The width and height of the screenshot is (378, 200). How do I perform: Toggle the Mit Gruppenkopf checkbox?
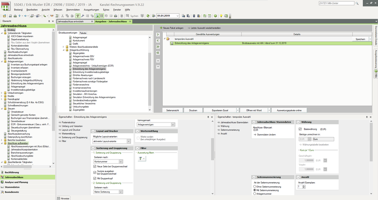(x=95, y=178)
